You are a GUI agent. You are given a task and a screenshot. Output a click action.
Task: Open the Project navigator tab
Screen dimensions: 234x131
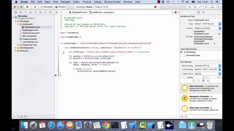pyautogui.click(x=16, y=12)
